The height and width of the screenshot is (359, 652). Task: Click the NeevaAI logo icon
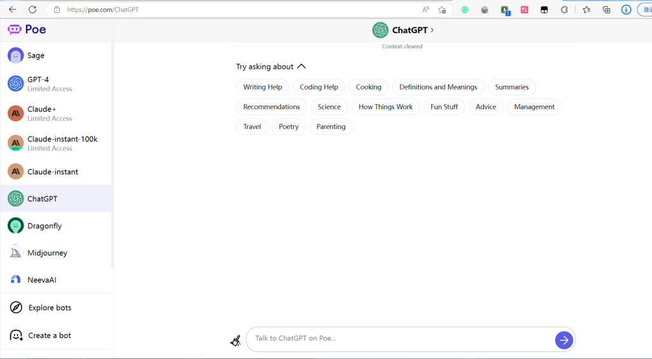[16, 280]
